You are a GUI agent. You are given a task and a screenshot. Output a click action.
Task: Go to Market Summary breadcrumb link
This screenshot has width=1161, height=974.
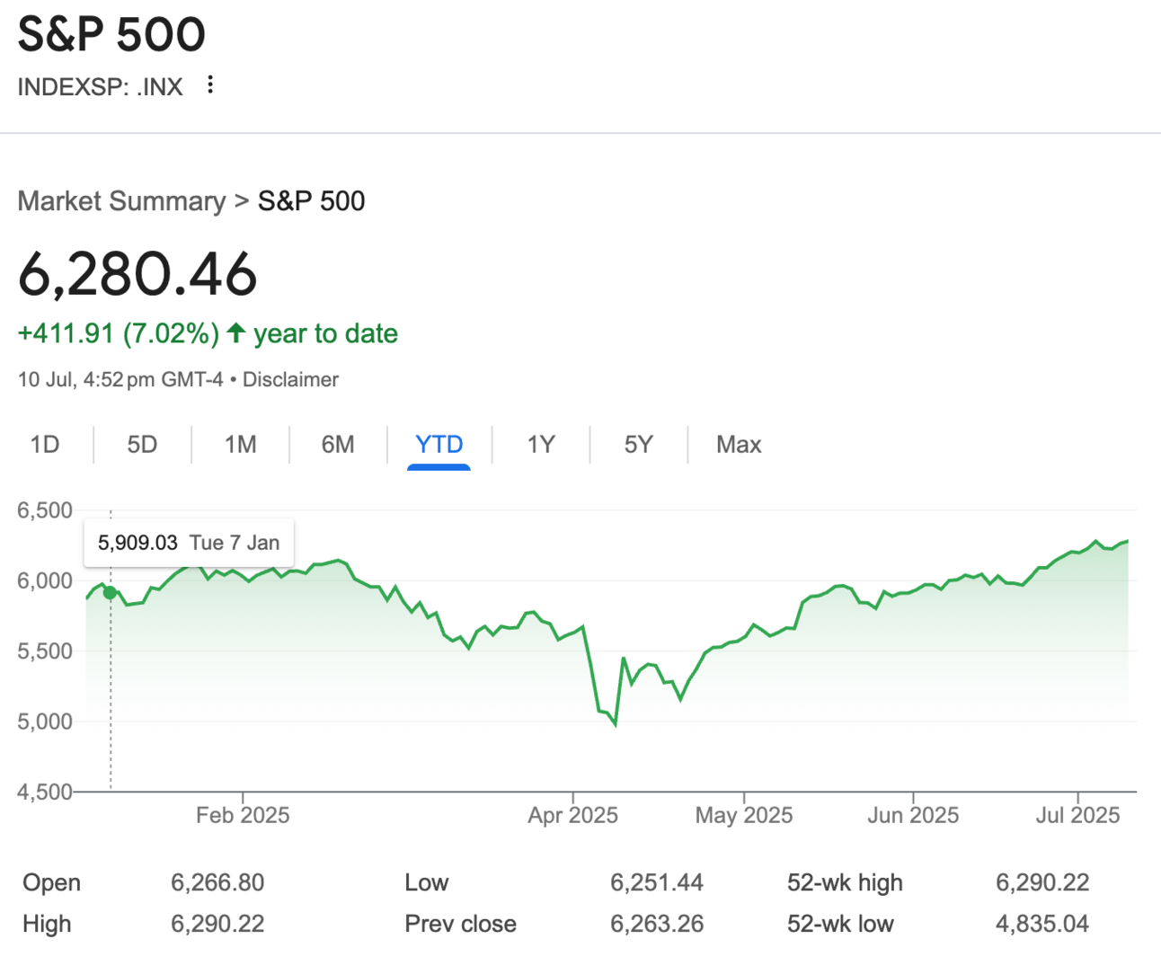(x=122, y=201)
